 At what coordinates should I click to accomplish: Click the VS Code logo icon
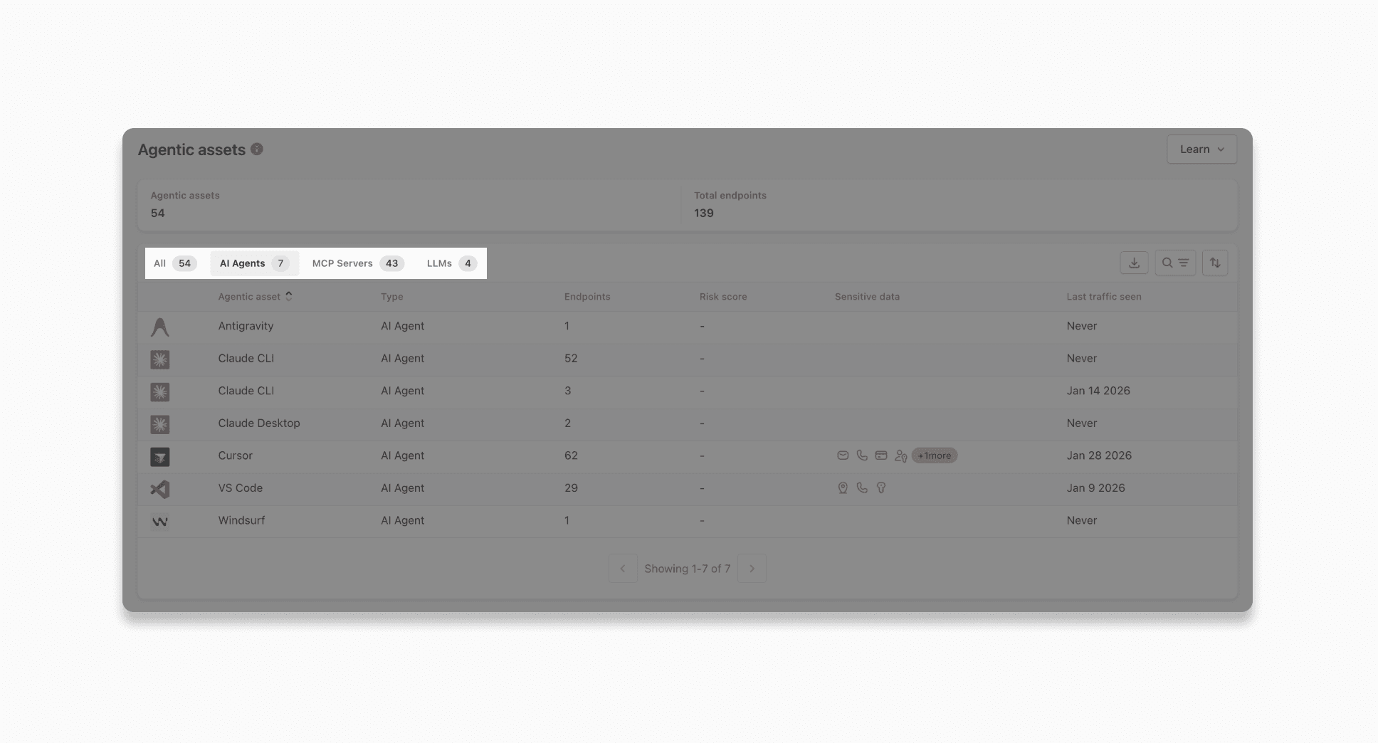pyautogui.click(x=159, y=489)
